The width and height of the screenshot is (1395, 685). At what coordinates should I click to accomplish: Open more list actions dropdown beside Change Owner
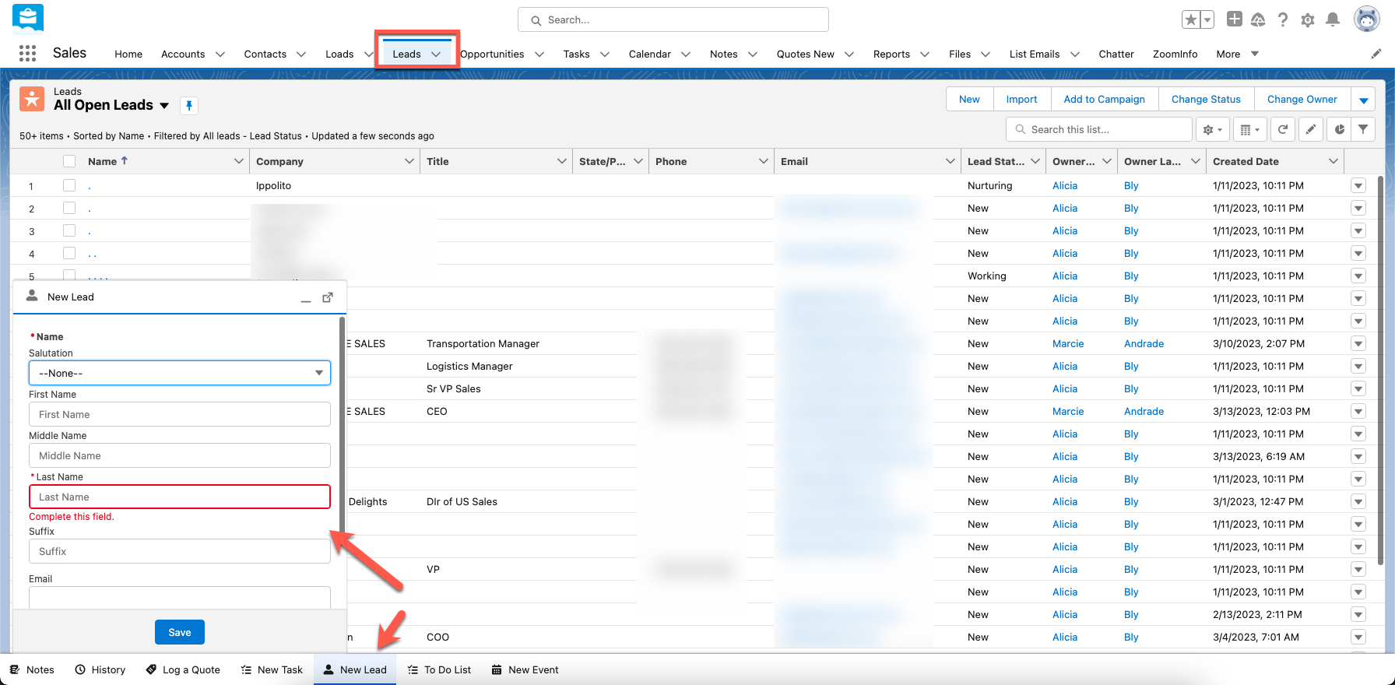pyautogui.click(x=1363, y=100)
